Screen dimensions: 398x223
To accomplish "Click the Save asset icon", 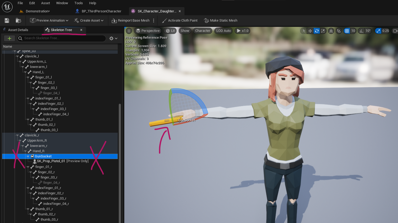I will click(6, 20).
